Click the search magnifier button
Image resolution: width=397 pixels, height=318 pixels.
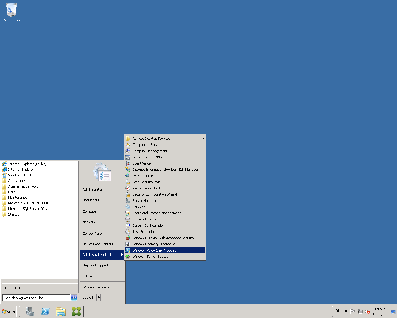74,298
